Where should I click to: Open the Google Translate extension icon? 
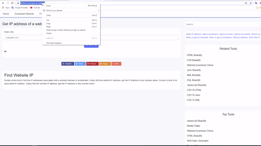coord(256,3)
